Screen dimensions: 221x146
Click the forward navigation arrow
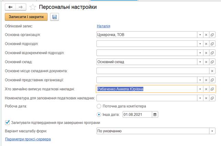(21, 7)
